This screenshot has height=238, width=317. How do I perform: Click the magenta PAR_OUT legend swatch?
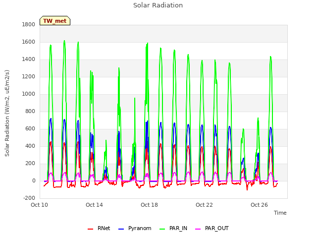pyautogui.click(x=198, y=229)
